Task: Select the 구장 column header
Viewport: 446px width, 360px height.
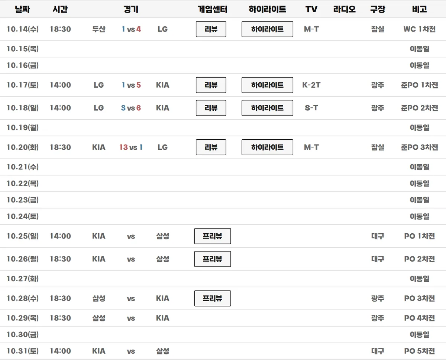Action: (x=378, y=9)
